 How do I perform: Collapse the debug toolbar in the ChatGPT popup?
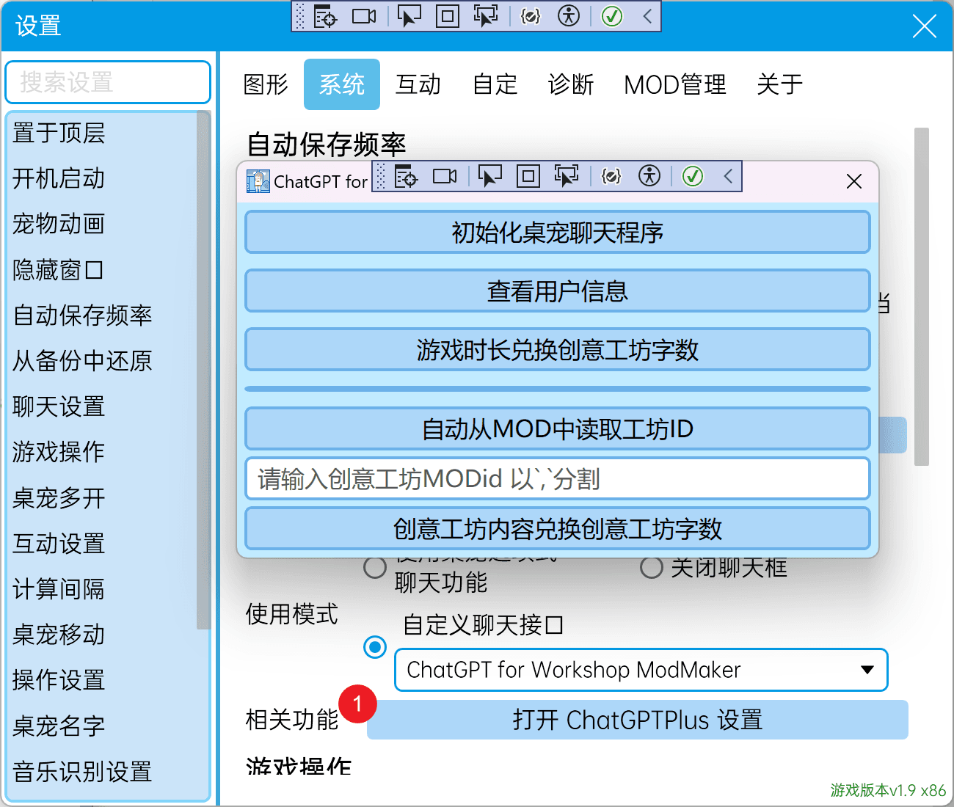coord(728,176)
